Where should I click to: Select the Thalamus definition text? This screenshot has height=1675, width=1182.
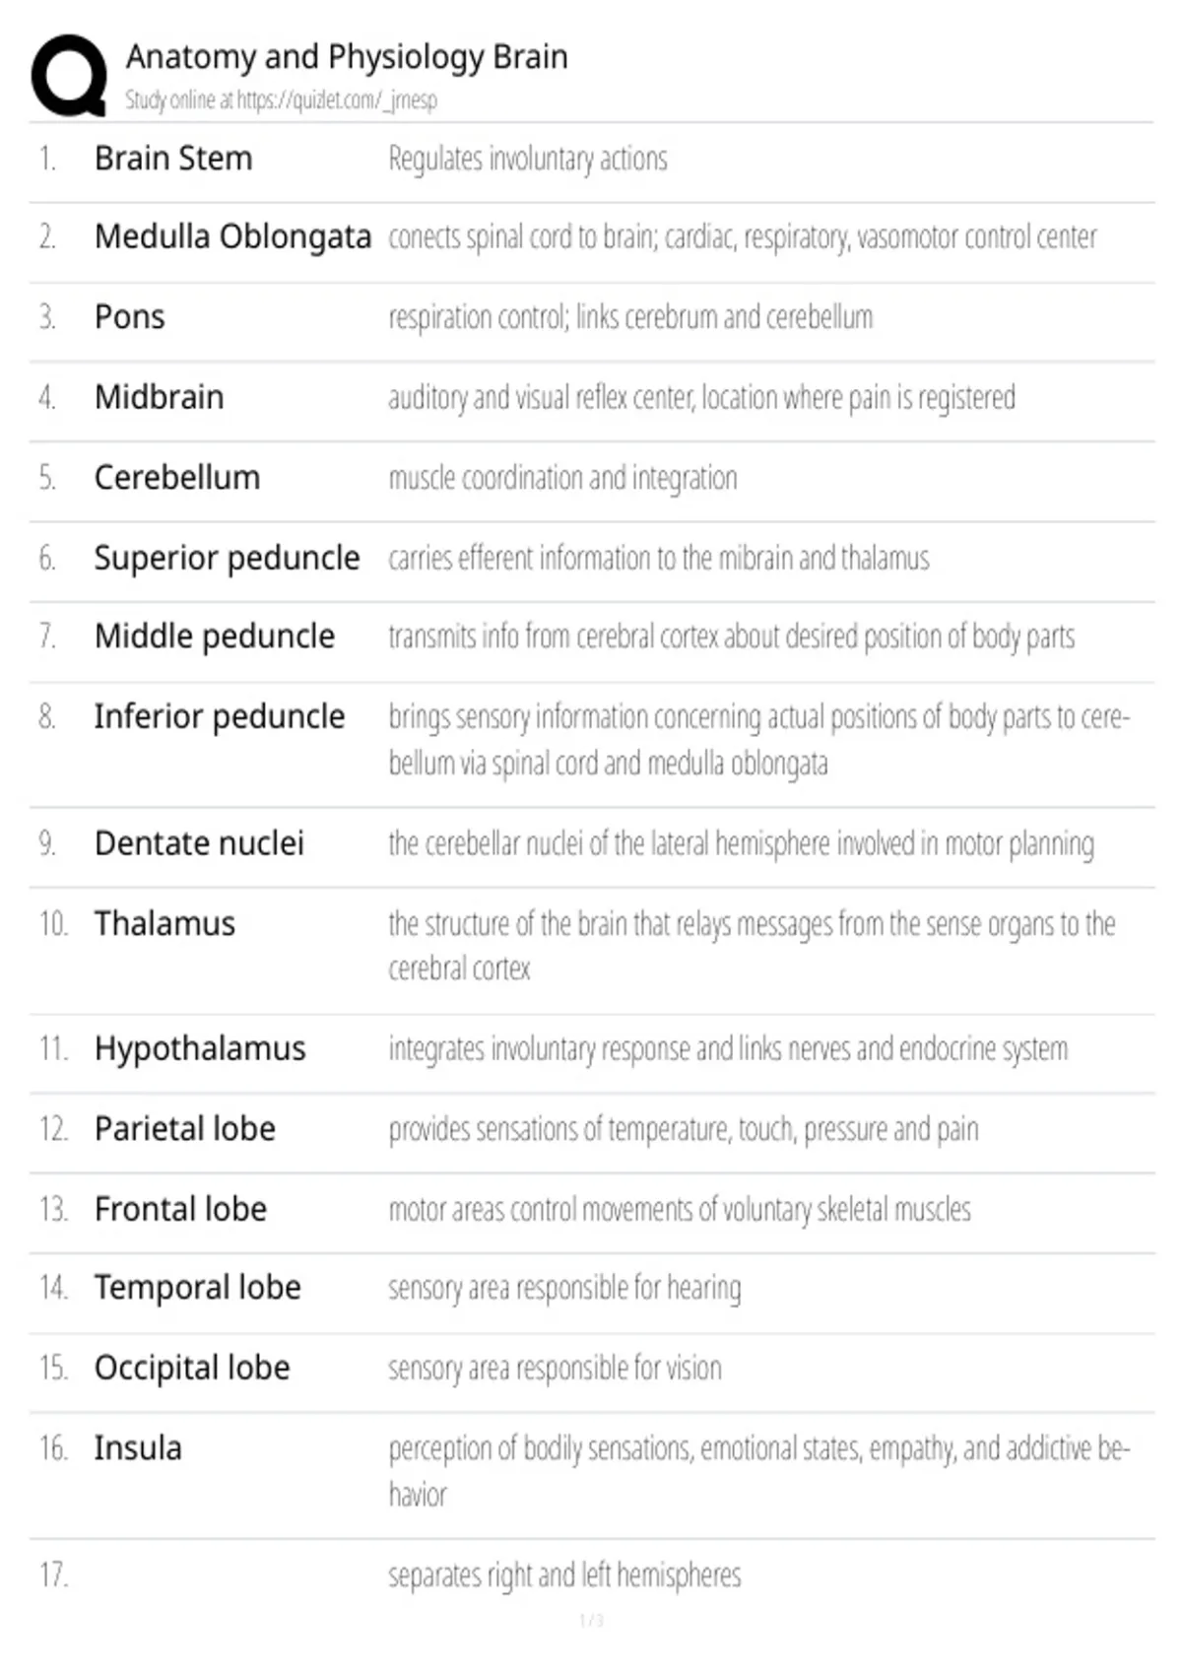pos(752,946)
